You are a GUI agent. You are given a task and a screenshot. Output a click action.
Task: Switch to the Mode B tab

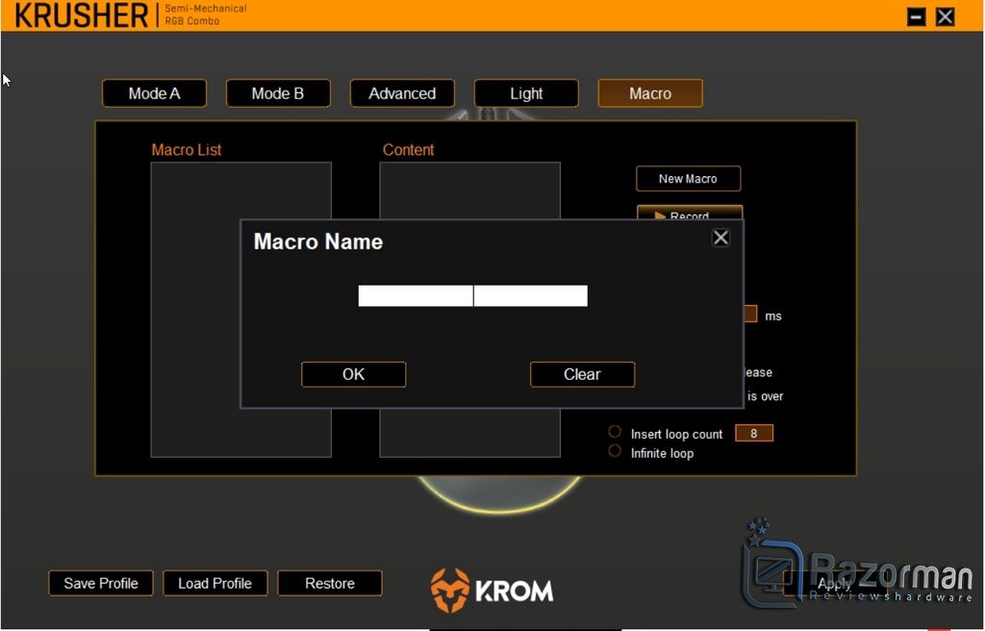coord(278,93)
